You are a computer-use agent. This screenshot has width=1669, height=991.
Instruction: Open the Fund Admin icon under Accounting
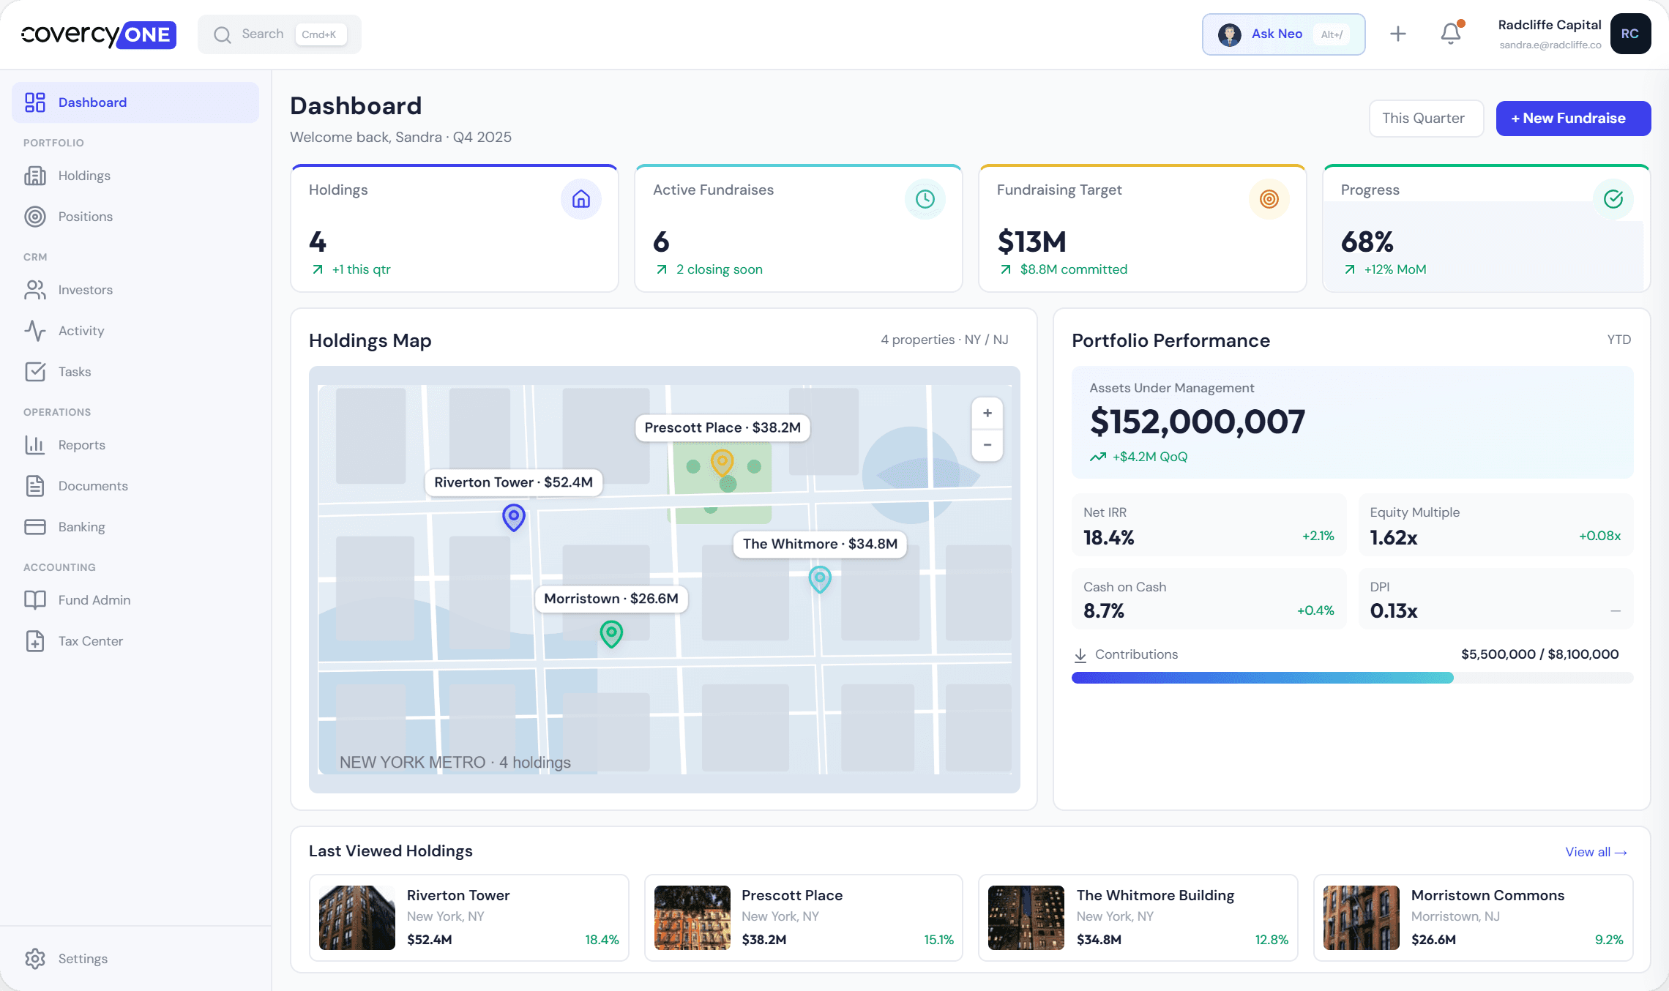34,599
